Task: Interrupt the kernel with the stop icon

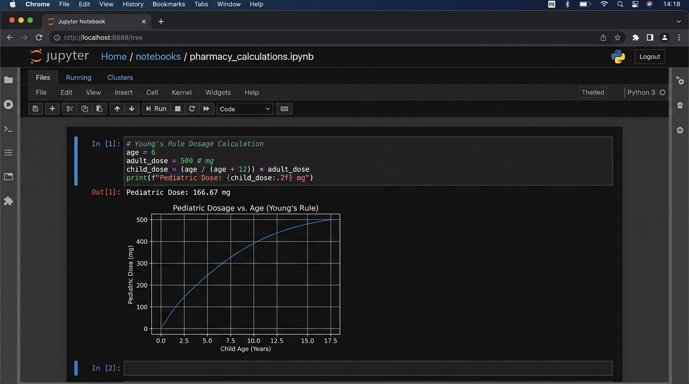Action: point(177,108)
